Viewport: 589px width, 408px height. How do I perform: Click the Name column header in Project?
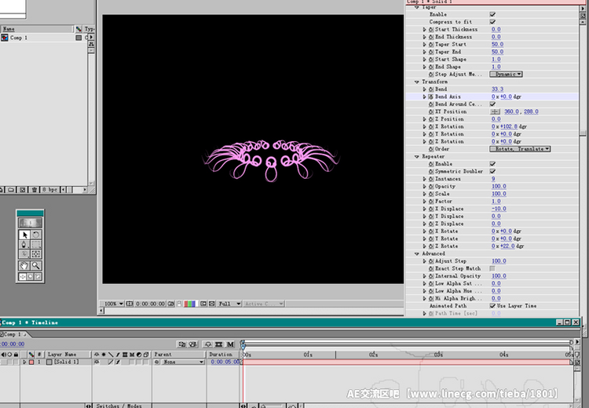pyautogui.click(x=37, y=29)
